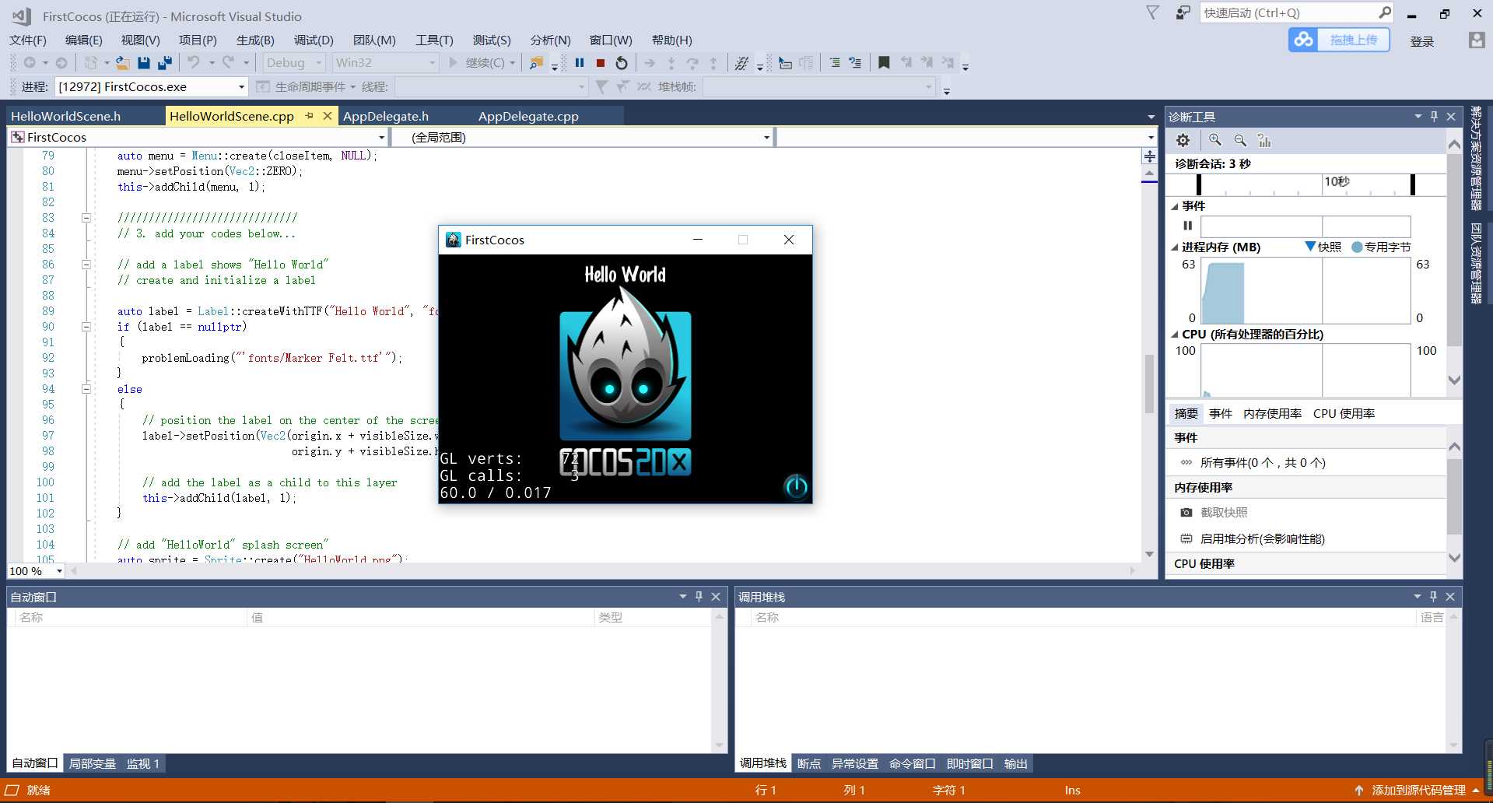Open the 调试 menu
The width and height of the screenshot is (1493, 803).
coord(314,40)
